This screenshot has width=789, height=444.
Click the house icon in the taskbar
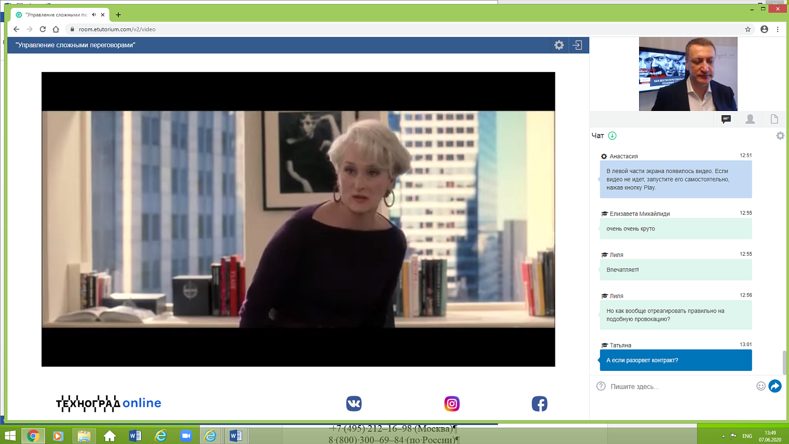(x=109, y=436)
